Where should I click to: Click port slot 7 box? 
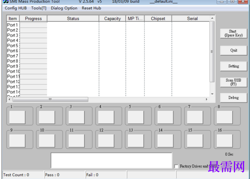[x=195, y=117]
